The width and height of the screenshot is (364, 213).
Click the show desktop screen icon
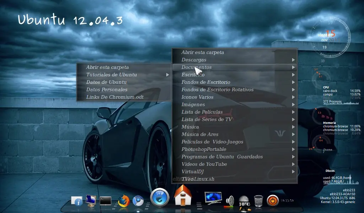click(x=213, y=198)
